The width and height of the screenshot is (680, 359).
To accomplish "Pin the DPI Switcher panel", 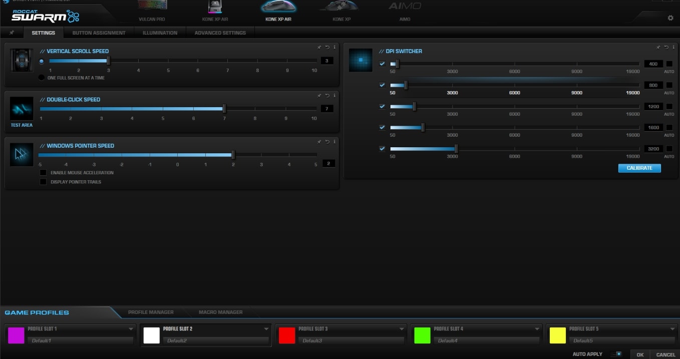I will point(658,47).
